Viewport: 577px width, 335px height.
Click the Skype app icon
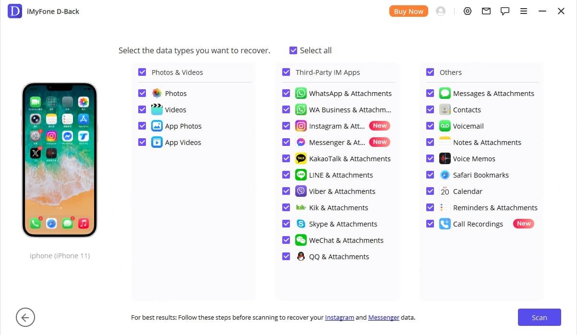(301, 224)
